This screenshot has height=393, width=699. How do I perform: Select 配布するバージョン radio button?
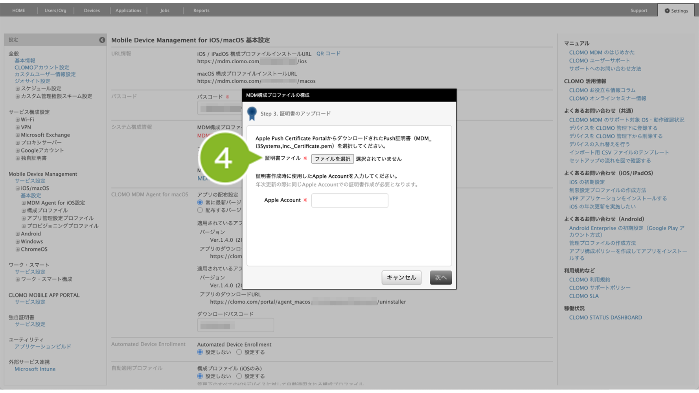[200, 210]
